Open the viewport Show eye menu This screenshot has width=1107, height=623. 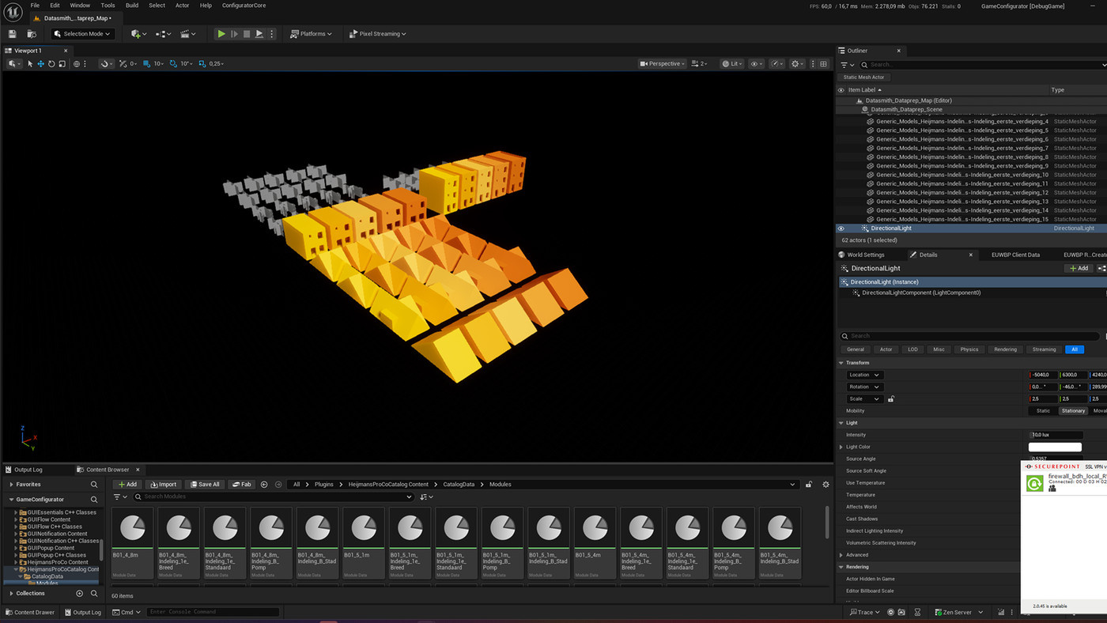[x=756, y=64]
